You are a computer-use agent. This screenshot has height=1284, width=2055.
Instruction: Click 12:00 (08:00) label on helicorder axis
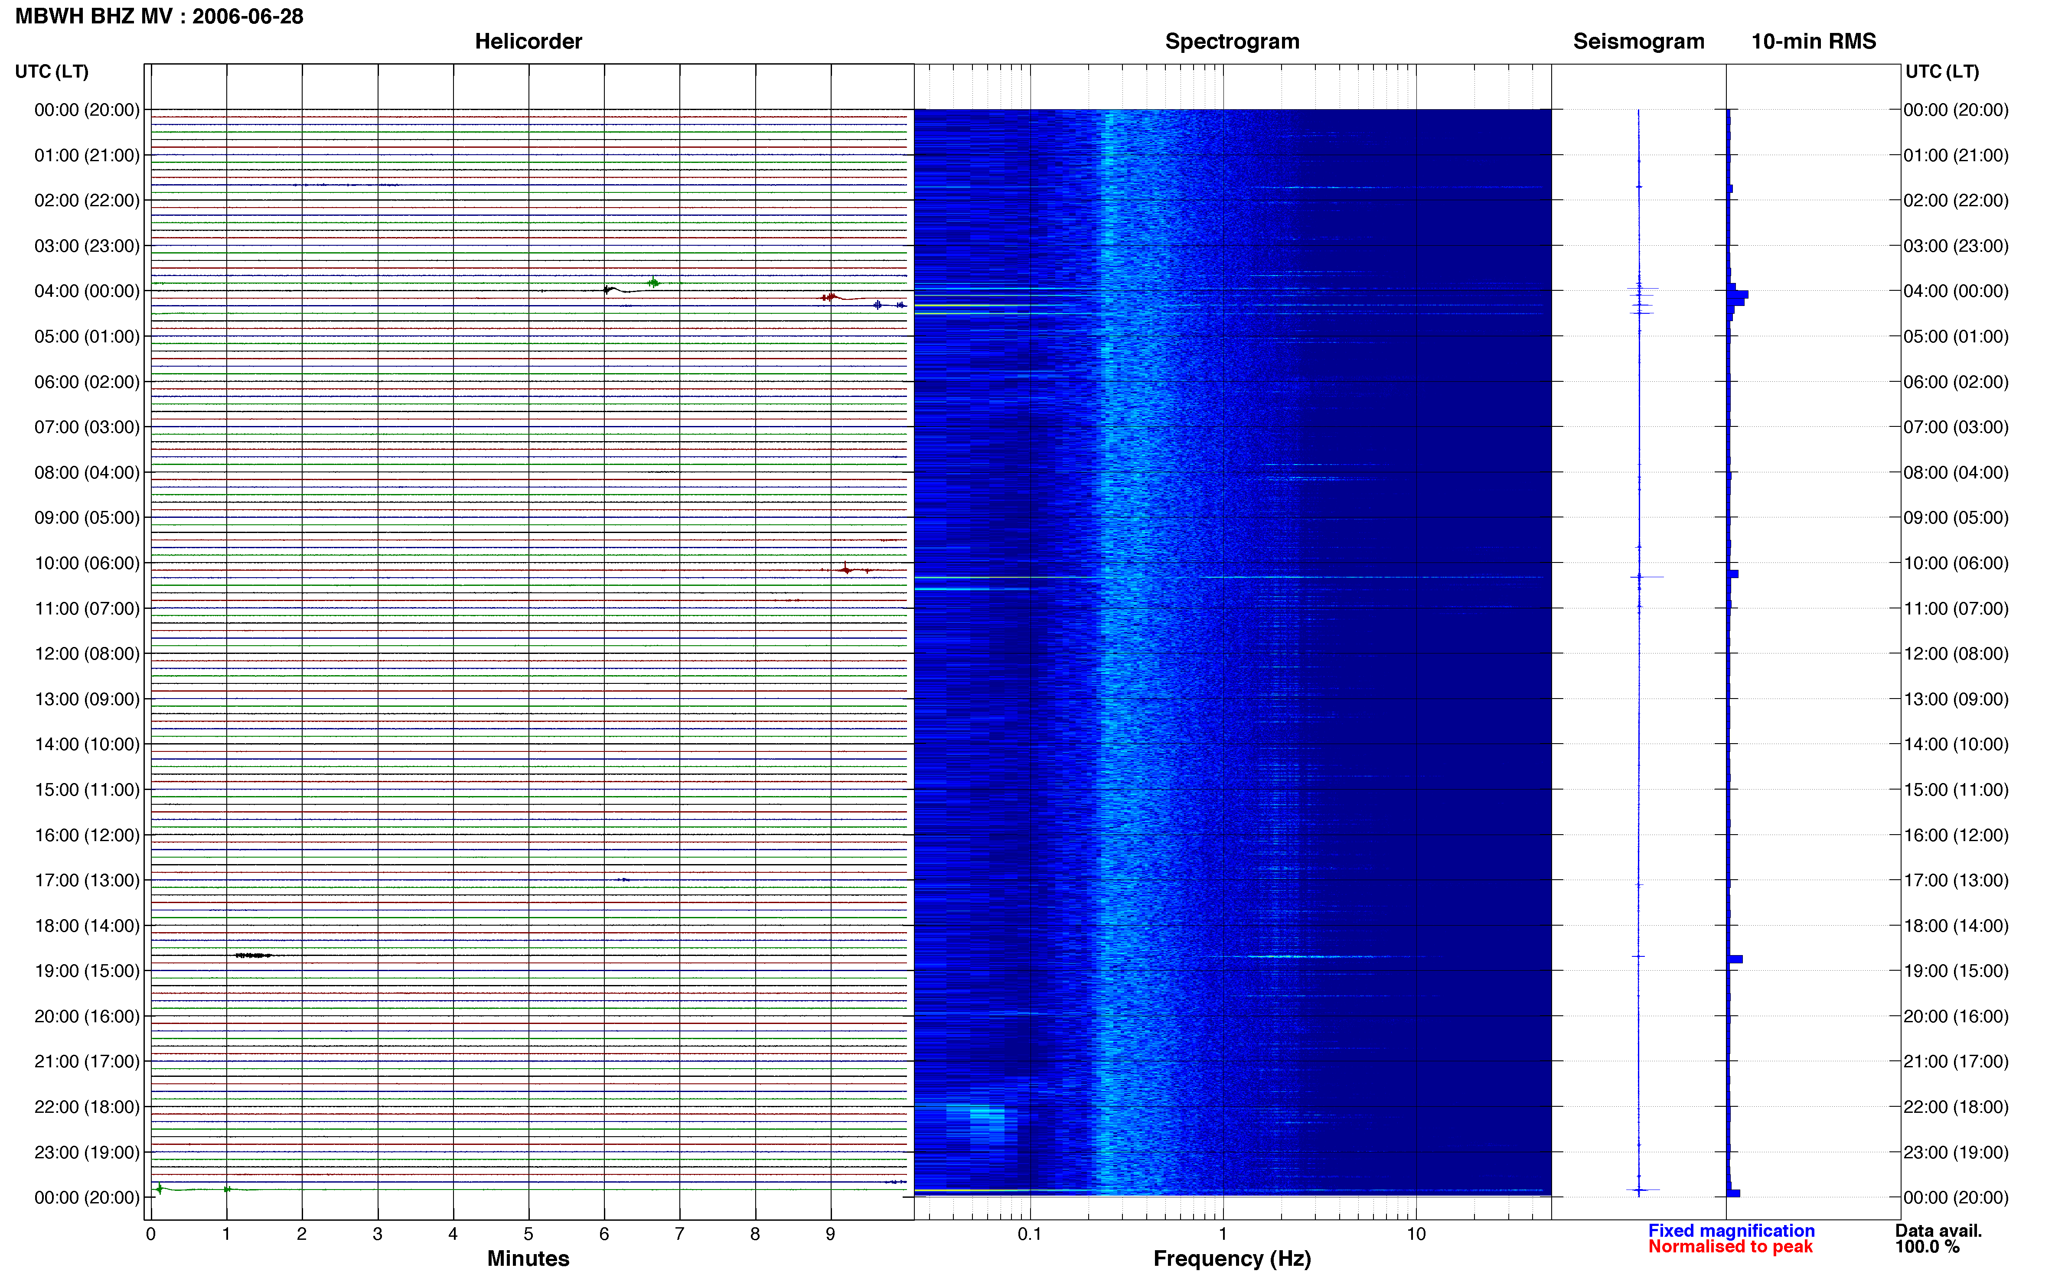[x=87, y=654]
